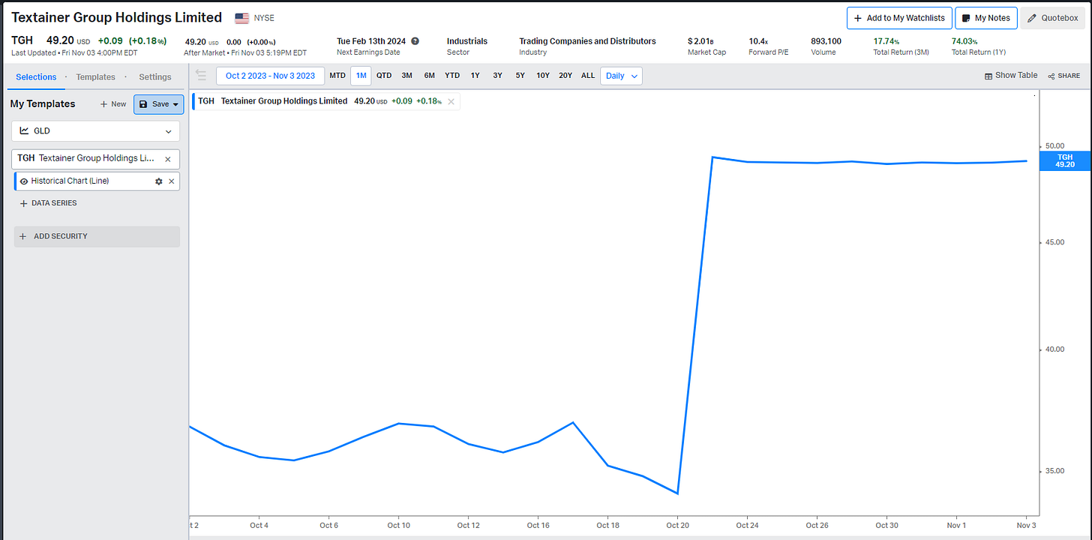This screenshot has width=1092, height=540.
Task: Click the Industrials sector text
Action: pyautogui.click(x=467, y=41)
